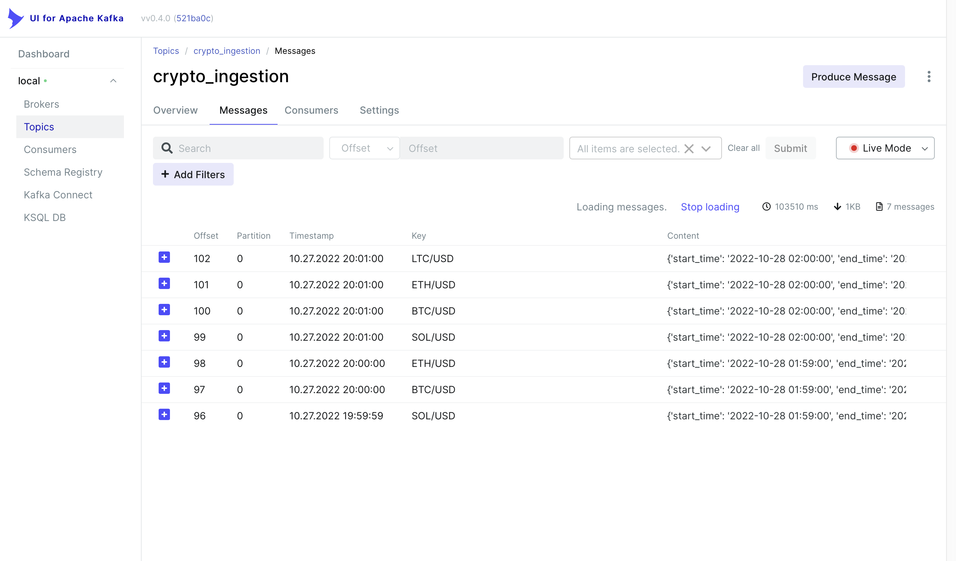This screenshot has width=956, height=561.
Task: Click the search magnifier icon
Action: click(x=166, y=148)
